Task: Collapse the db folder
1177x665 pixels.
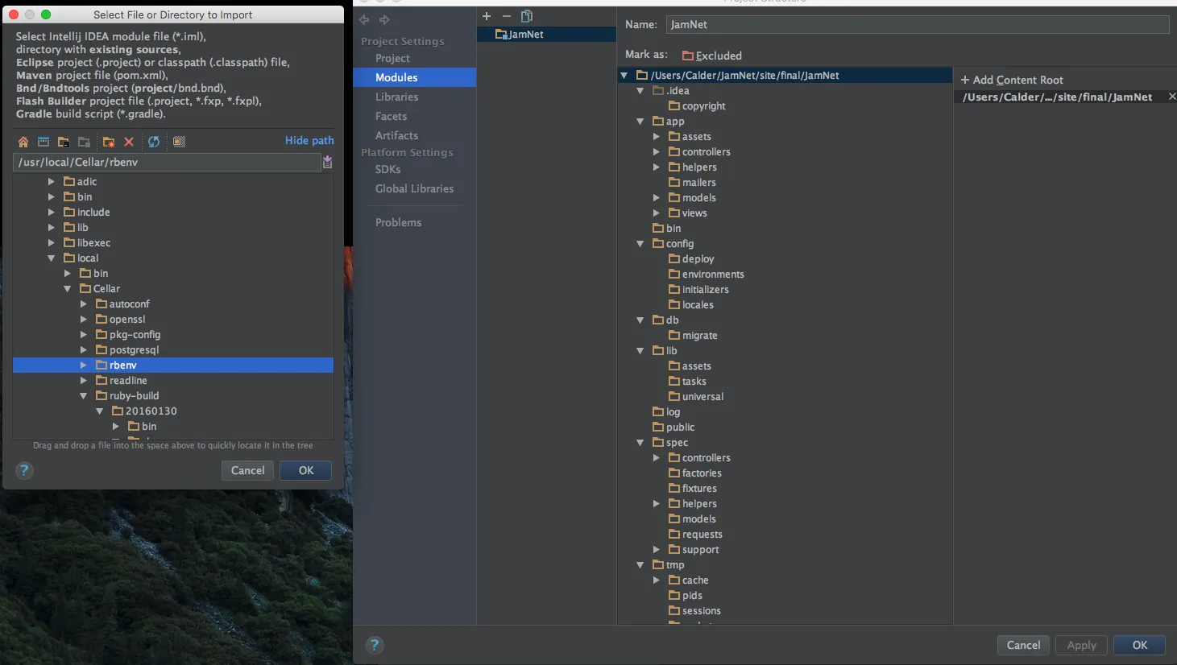Action: [x=640, y=320]
